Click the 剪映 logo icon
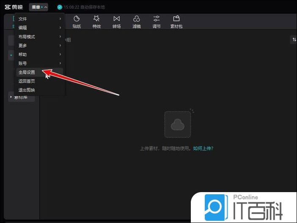 click(x=8, y=7)
